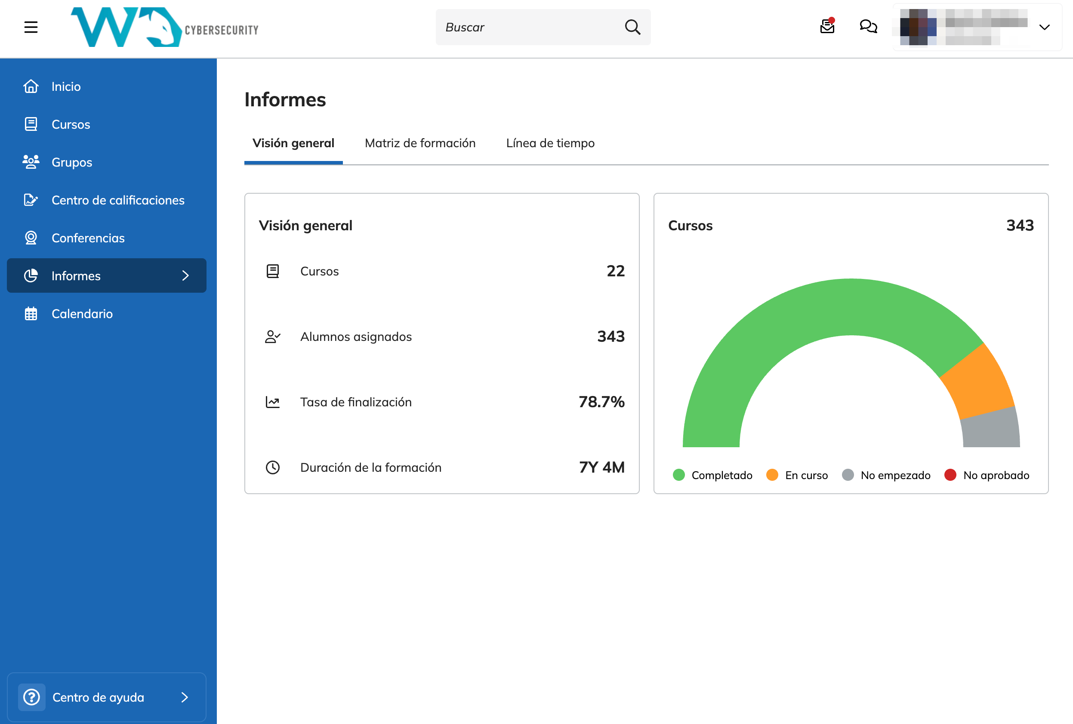Toggle the No empezado legend gray dot
The image size is (1073, 724).
tap(847, 475)
